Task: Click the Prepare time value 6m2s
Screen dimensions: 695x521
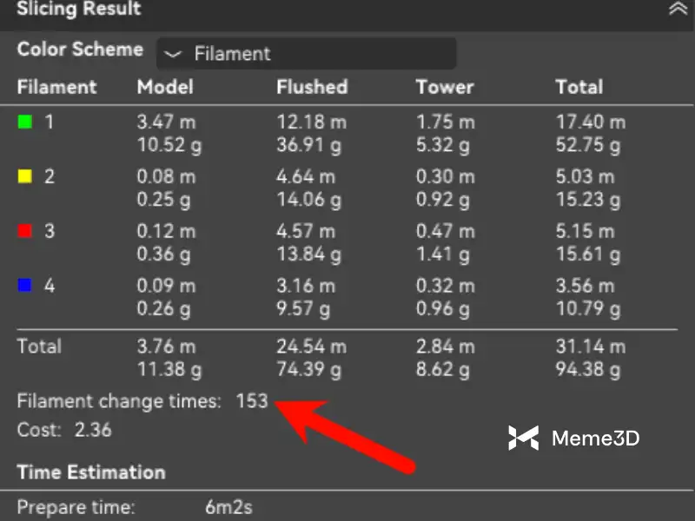Action: click(x=228, y=507)
